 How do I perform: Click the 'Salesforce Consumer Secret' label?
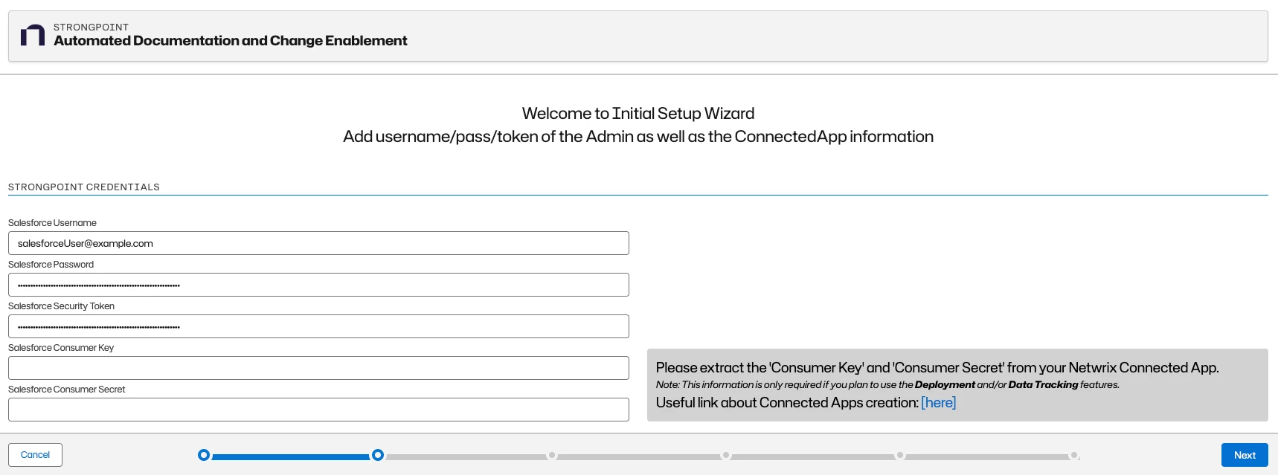(x=67, y=390)
